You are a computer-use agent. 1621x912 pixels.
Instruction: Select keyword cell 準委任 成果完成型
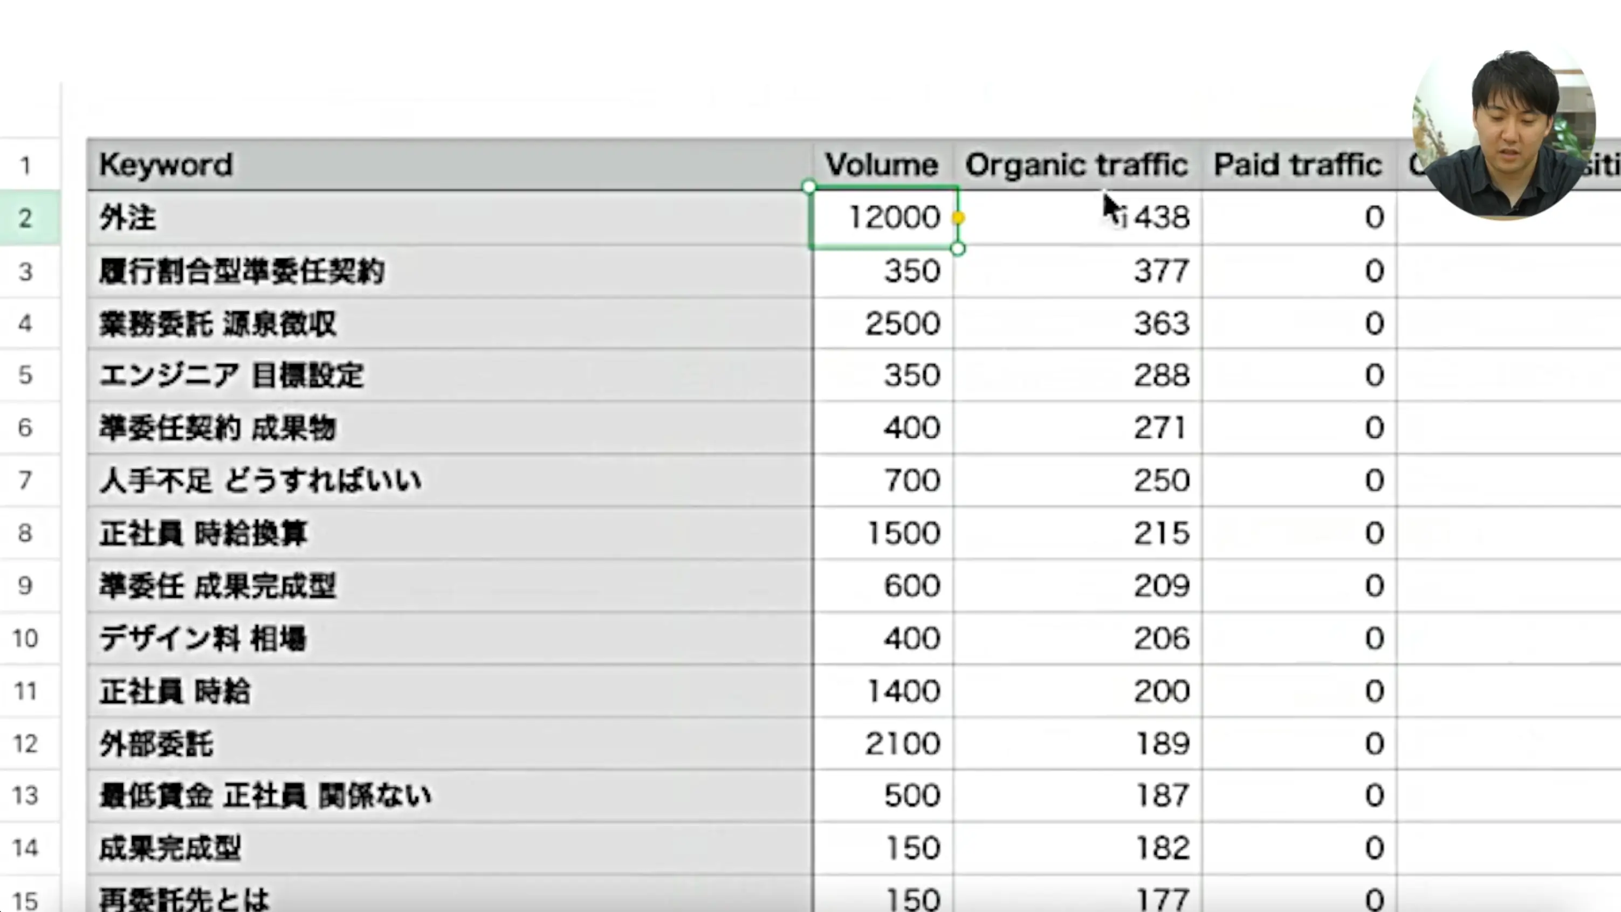450,585
